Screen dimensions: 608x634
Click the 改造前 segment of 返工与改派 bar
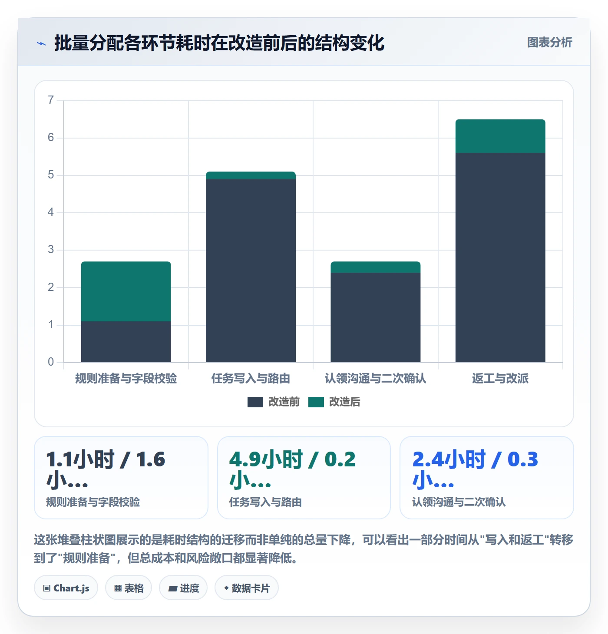point(500,258)
